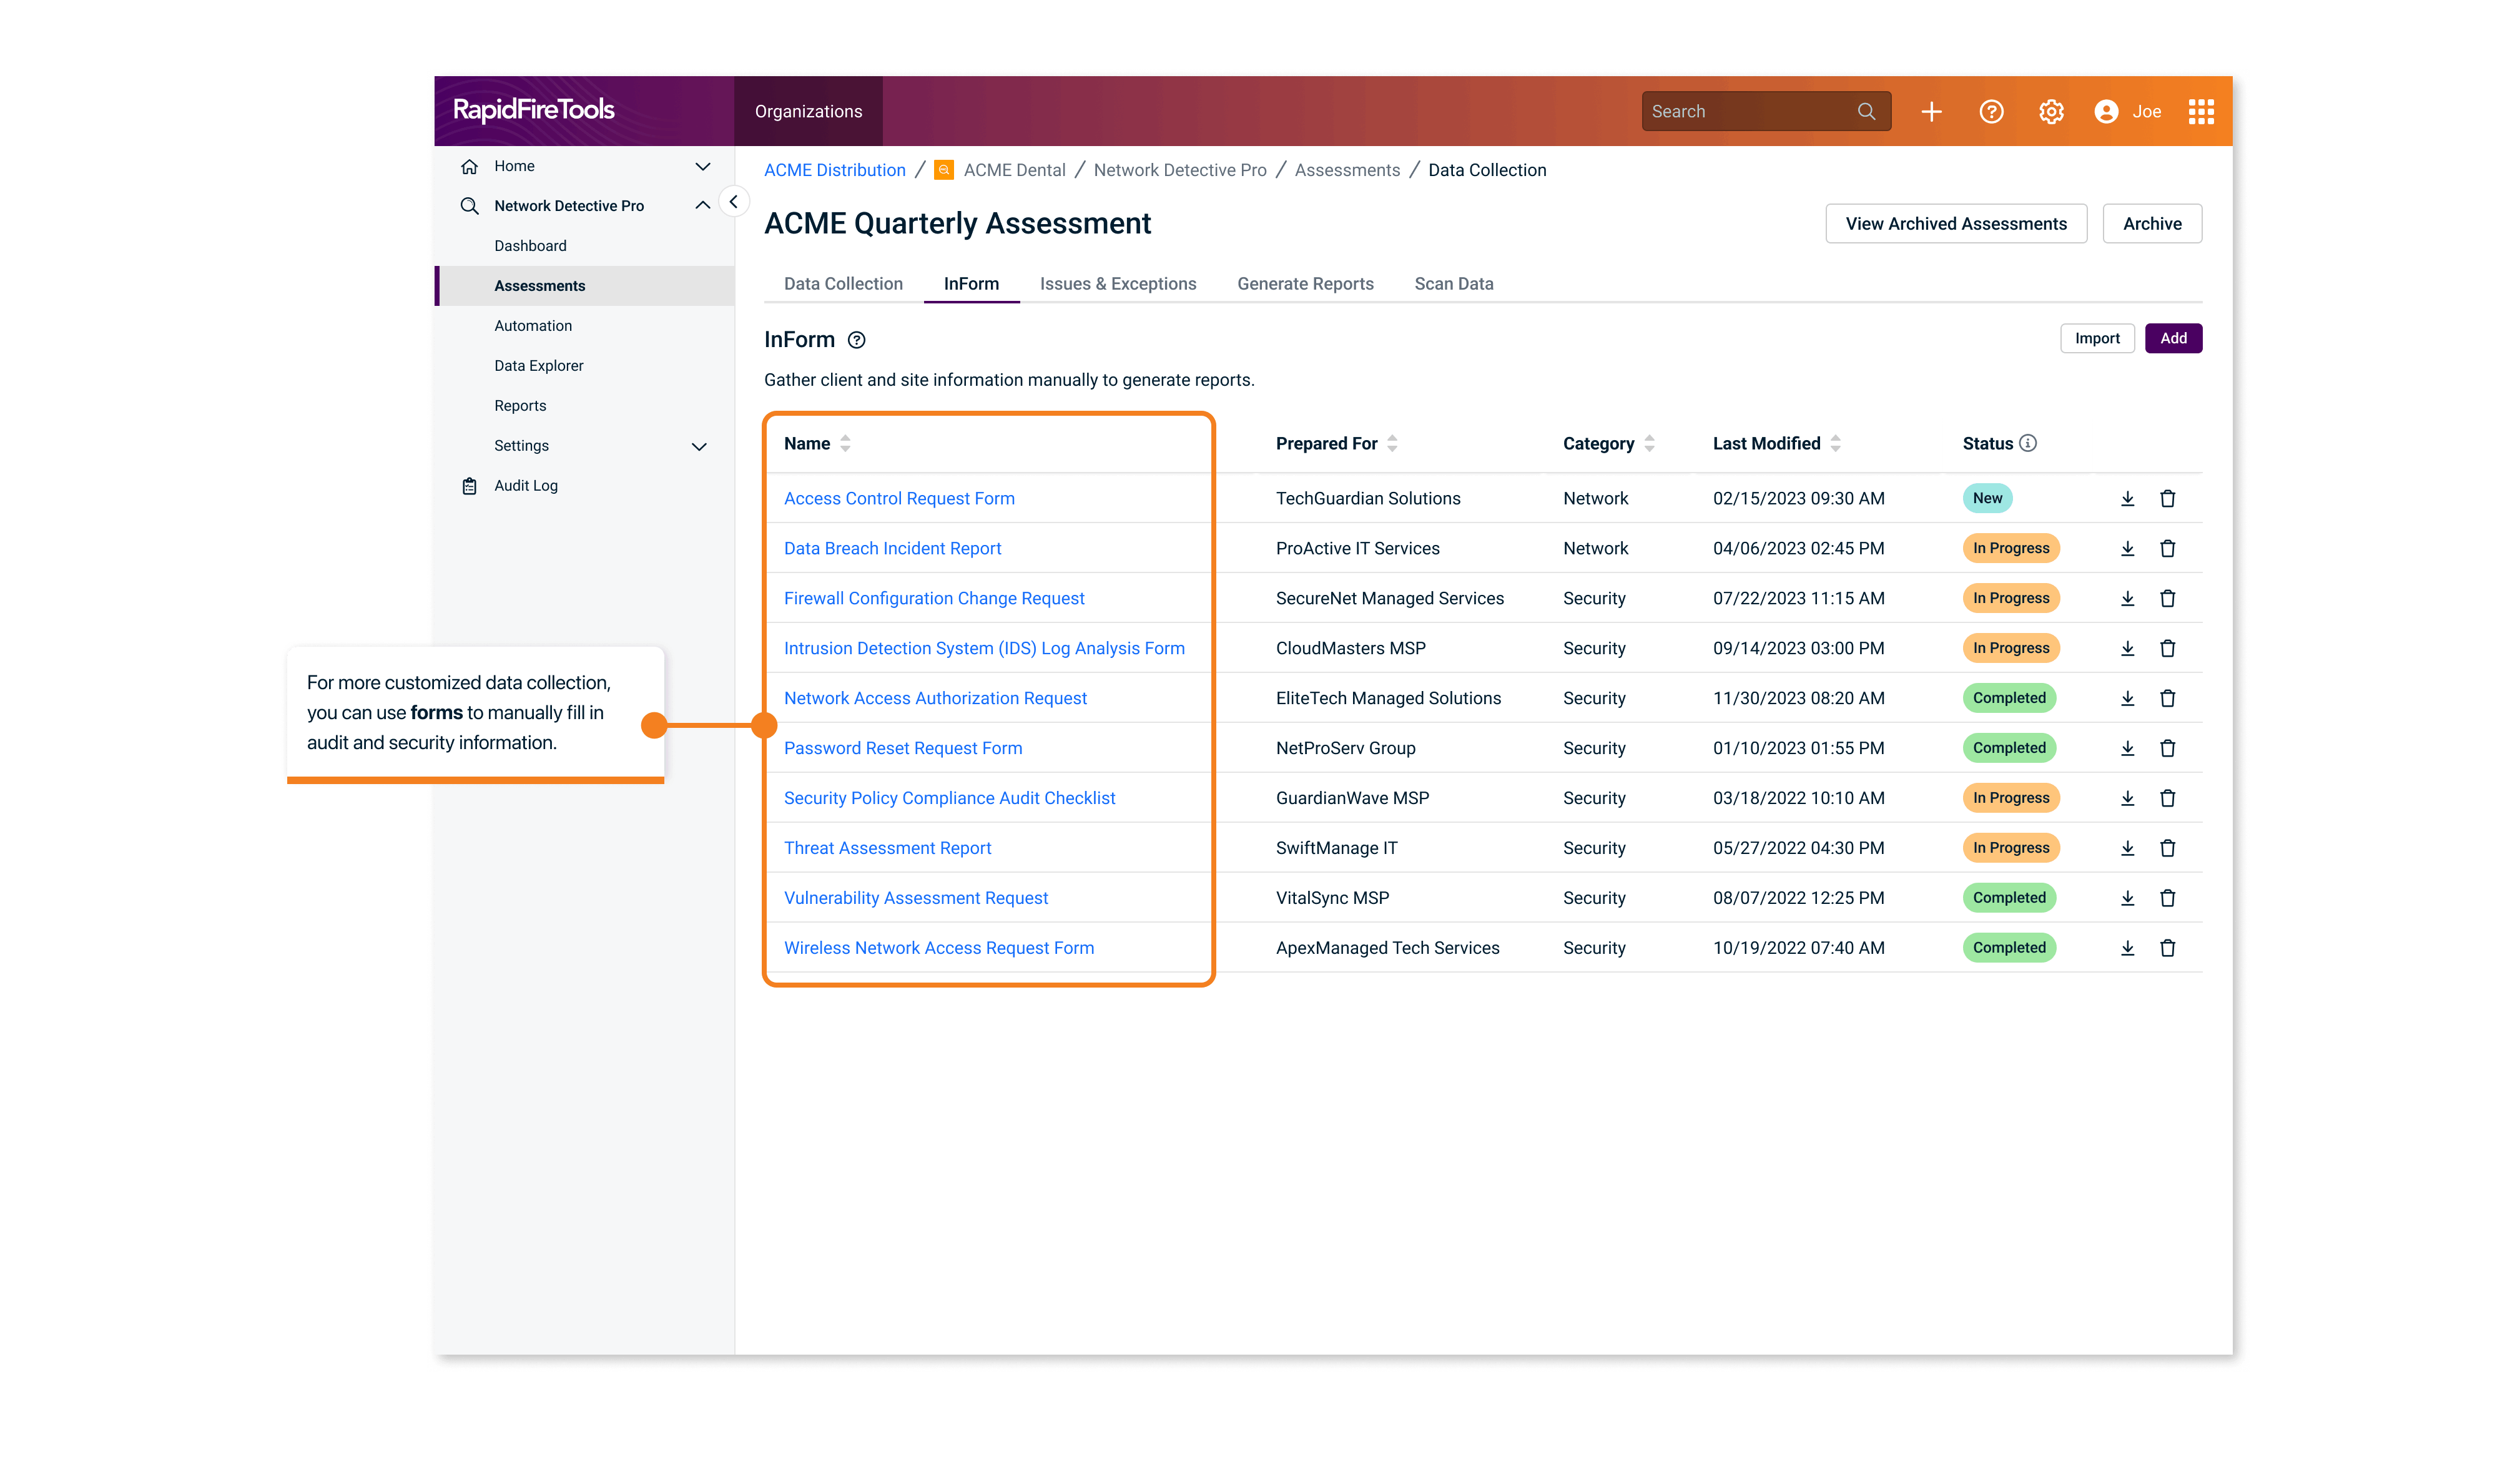Image resolution: width=2520 pixels, height=1467 pixels.
Task: Click inside the Search field
Action: point(1750,111)
